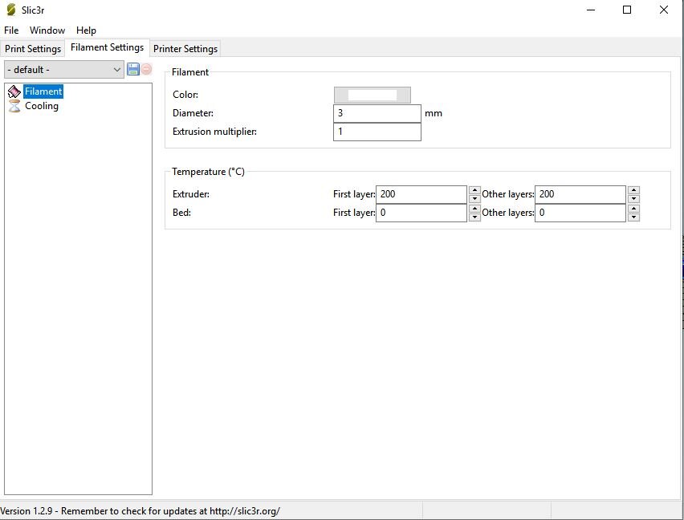This screenshot has width=684, height=520.
Task: Open the filament Color picker swatch
Action: (x=372, y=95)
